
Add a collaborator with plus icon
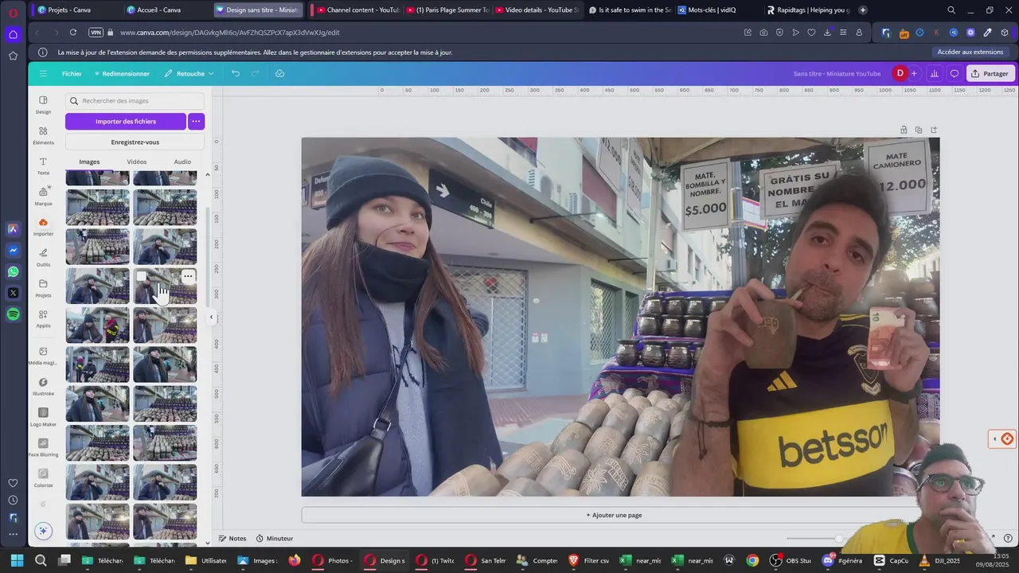pyautogui.click(x=914, y=73)
